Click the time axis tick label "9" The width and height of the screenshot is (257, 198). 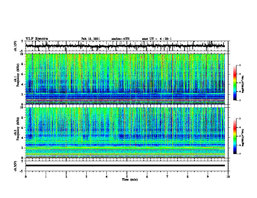(x=208, y=177)
